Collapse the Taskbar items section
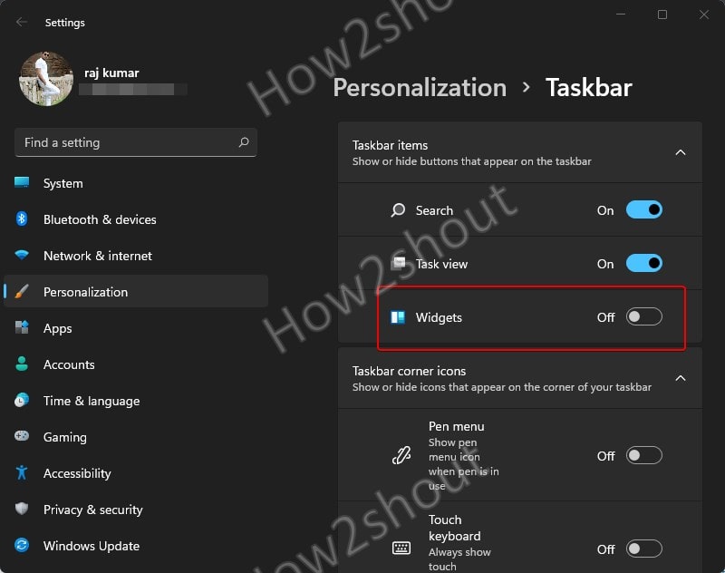The width and height of the screenshot is (725, 573). point(681,152)
